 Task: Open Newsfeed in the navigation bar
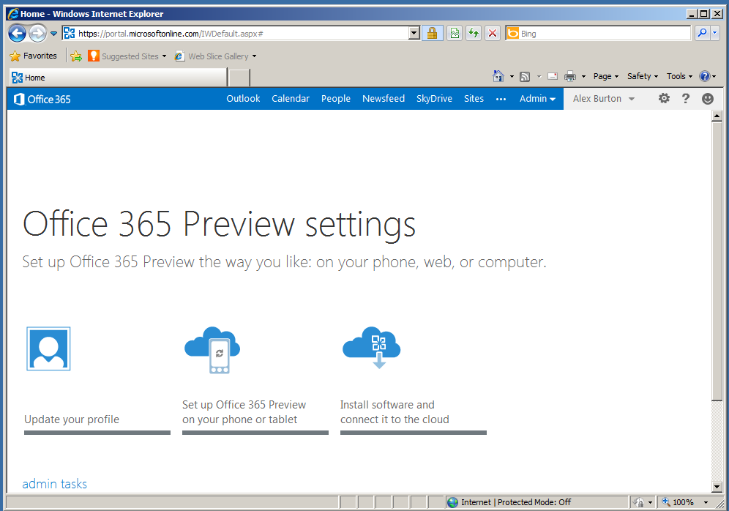click(384, 99)
